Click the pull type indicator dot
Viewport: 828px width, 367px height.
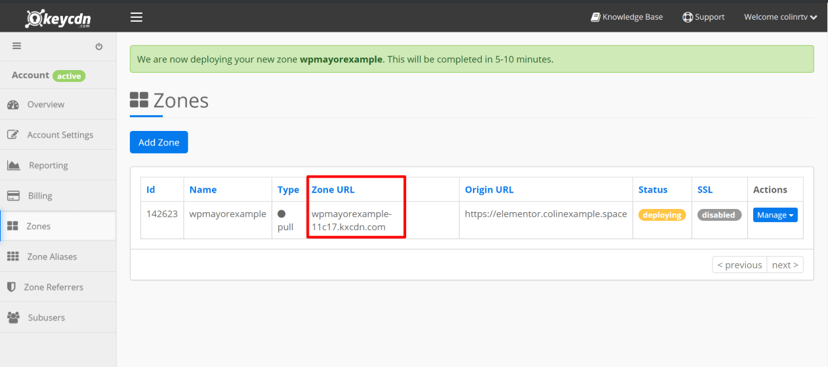click(x=282, y=214)
